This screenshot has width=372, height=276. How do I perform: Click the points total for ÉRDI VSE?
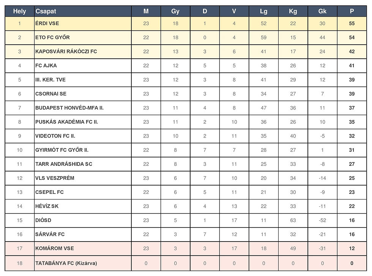pos(352,23)
